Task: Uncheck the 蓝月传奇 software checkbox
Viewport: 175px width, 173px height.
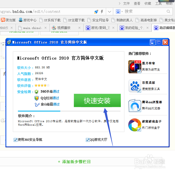Action: 139,71
